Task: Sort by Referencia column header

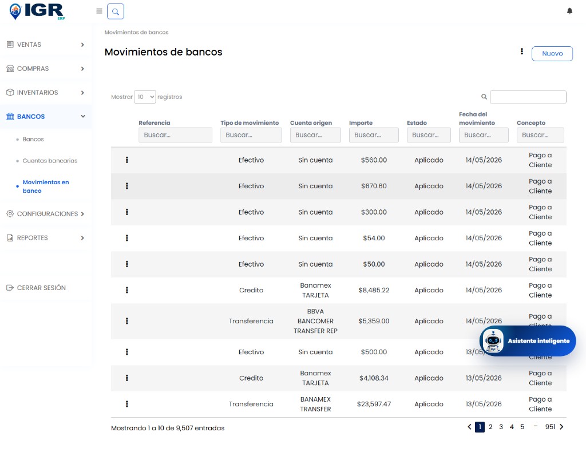Action: tap(155, 122)
